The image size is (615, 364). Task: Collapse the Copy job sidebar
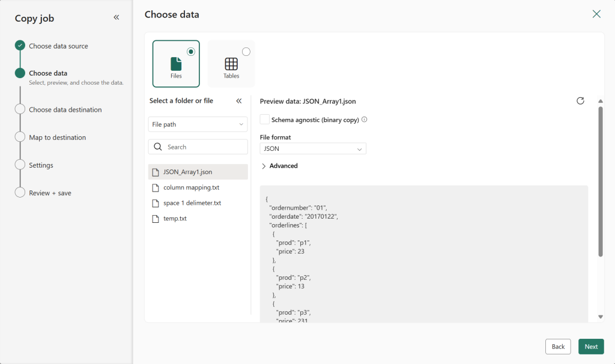(x=117, y=17)
